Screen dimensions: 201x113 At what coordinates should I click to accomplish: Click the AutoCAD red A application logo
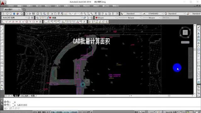click(3, 3)
